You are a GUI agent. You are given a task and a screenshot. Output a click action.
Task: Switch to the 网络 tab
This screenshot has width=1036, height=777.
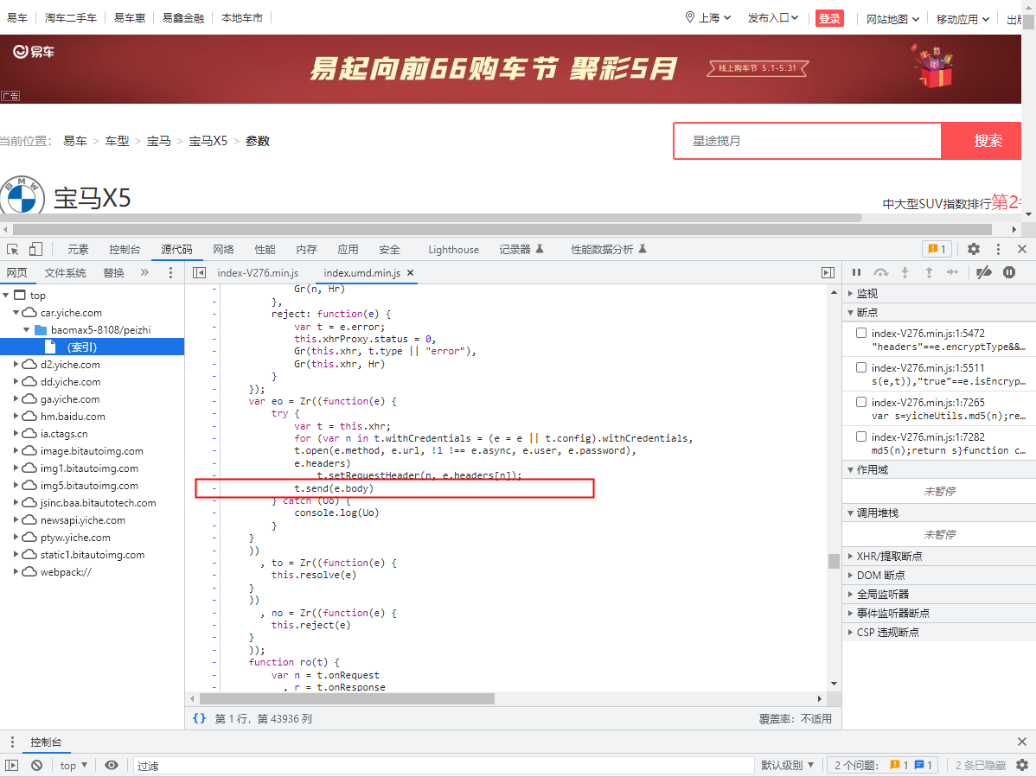click(x=223, y=250)
